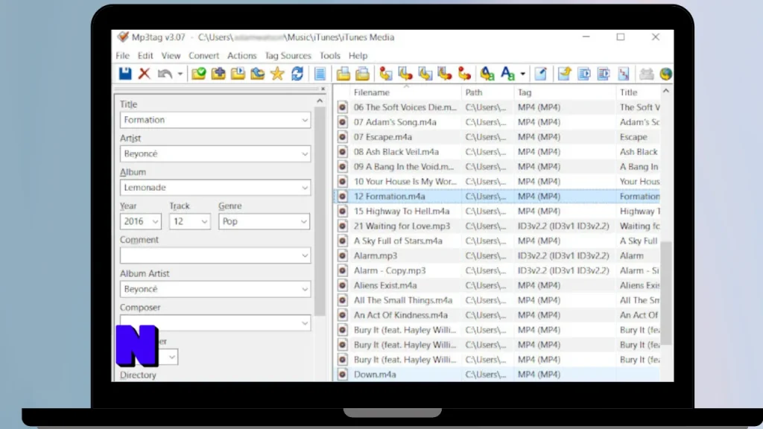
Task: Click the Auto-numbering wizard icon
Action: 624,74
